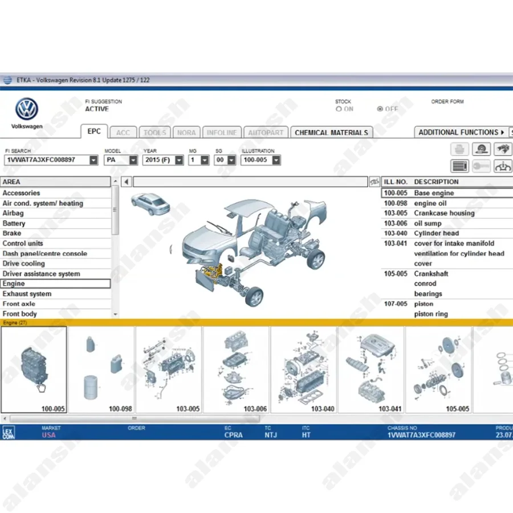Screen dimensions: 513x513
Task: Open the AUTOPART tab
Action: tap(266, 132)
